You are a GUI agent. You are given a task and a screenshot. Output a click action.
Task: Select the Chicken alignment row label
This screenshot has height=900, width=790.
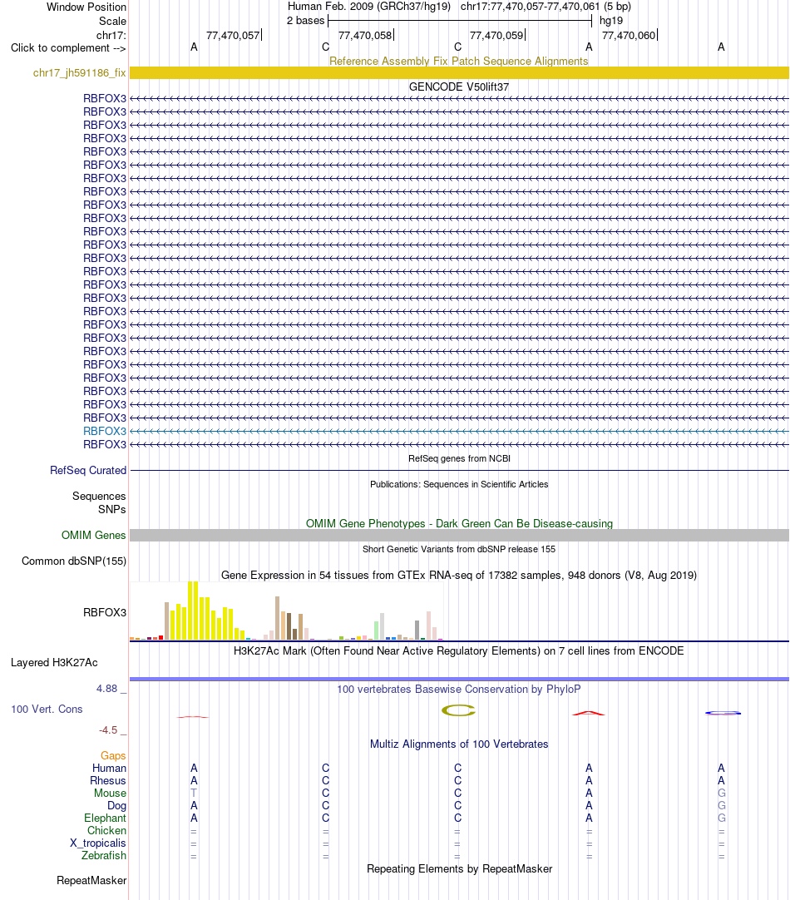point(106,831)
